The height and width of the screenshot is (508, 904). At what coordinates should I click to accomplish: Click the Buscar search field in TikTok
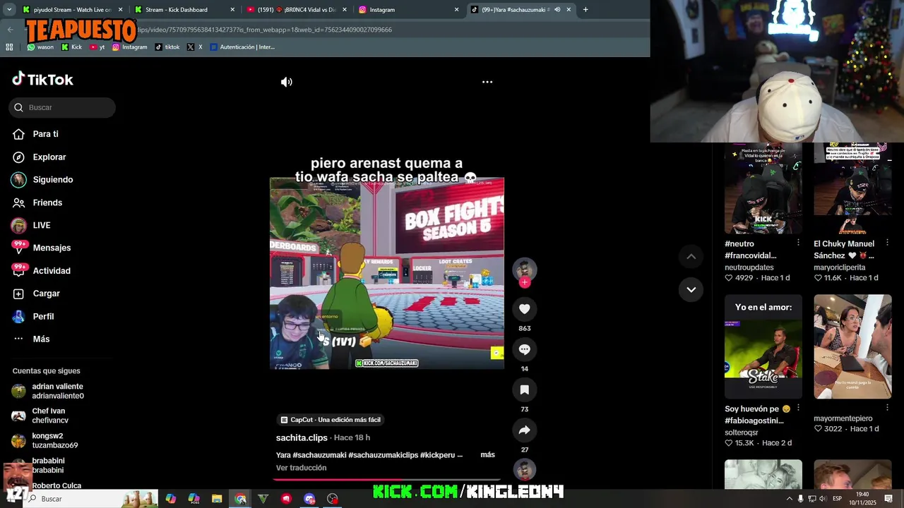click(x=62, y=107)
